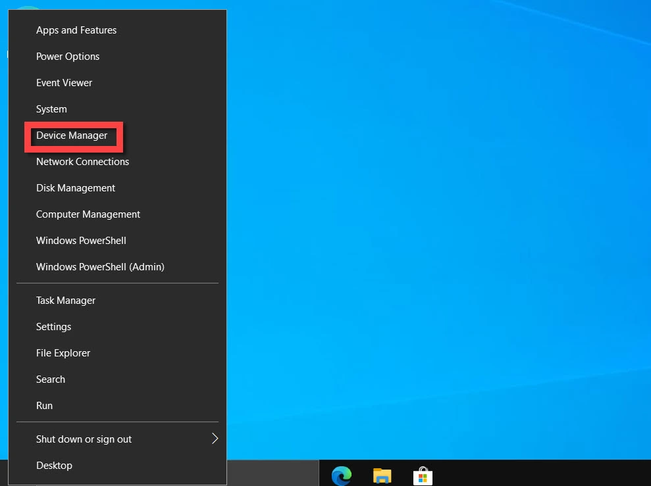Launch Windows PowerShell (Admin)
Viewport: 651px width, 486px height.
(x=117, y=266)
